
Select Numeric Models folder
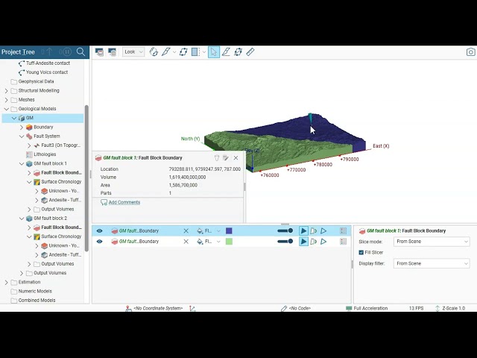click(35, 292)
